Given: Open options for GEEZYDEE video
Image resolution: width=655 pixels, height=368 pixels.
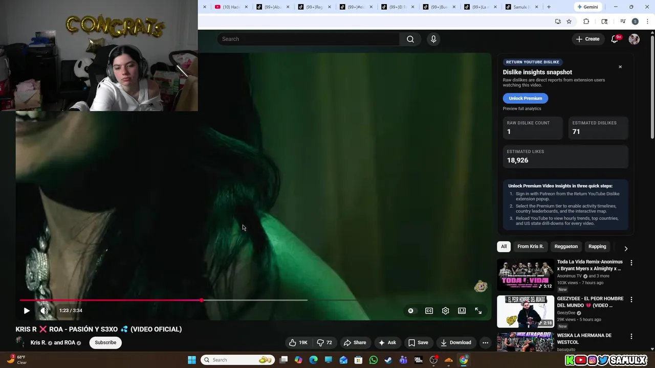Looking at the screenshot, I should (631, 300).
